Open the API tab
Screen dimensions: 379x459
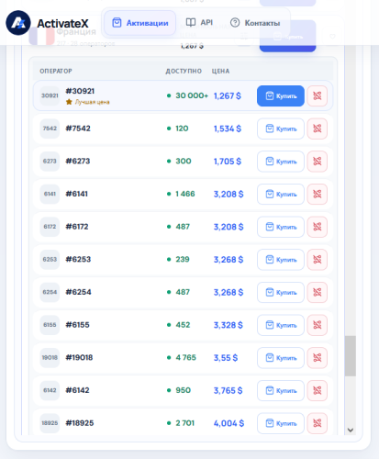[199, 23]
